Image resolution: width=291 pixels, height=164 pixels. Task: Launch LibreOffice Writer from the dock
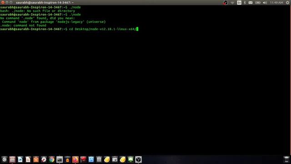[20, 159]
